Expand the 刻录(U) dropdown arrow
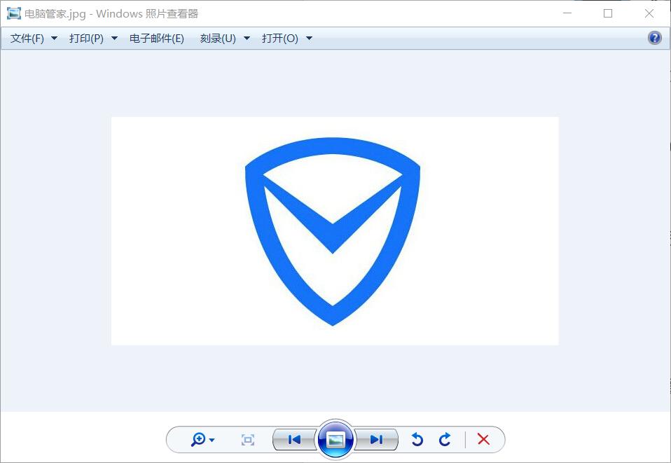The width and height of the screenshot is (671, 463). (x=245, y=39)
